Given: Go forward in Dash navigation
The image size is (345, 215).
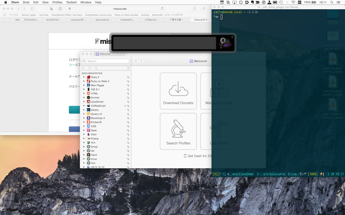Looking at the screenshot, I should click(x=142, y=61).
